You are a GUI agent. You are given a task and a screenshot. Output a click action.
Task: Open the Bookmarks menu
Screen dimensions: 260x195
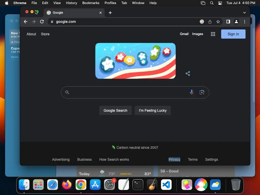point(91,3)
